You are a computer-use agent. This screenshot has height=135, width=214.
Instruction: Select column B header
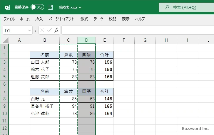(45, 40)
